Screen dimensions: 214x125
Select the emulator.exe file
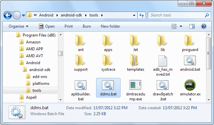pyautogui.click(x=190, y=90)
